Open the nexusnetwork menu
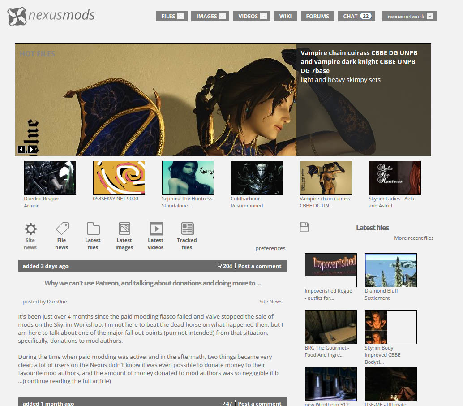Image resolution: width=463 pixels, height=406 pixels. click(410, 16)
